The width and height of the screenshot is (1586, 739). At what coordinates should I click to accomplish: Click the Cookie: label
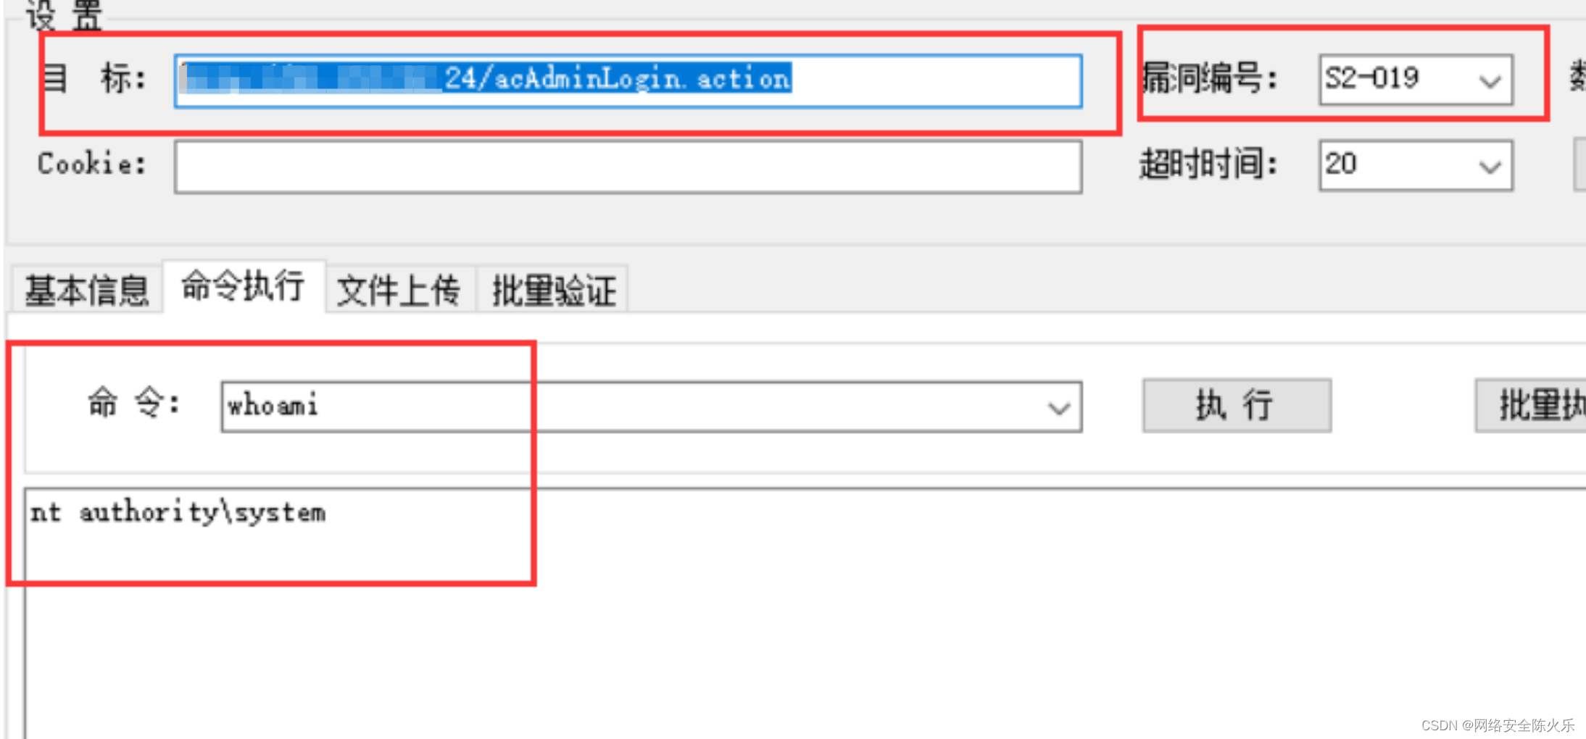(x=92, y=164)
